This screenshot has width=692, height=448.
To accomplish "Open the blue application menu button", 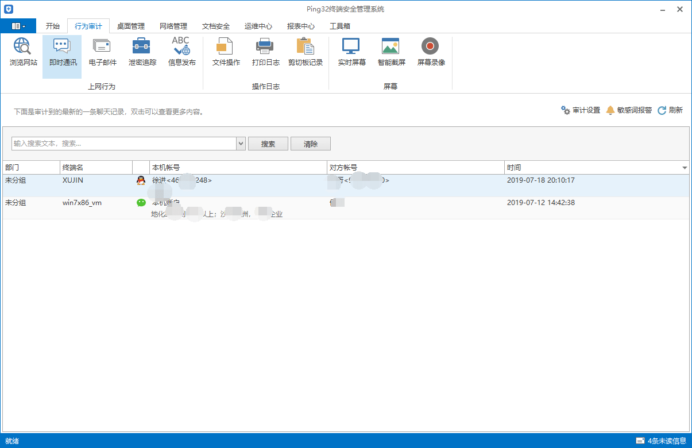I will click(x=18, y=26).
